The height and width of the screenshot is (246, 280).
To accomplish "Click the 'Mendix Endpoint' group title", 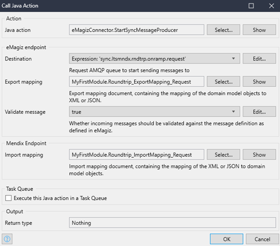I will coord(26,143).
